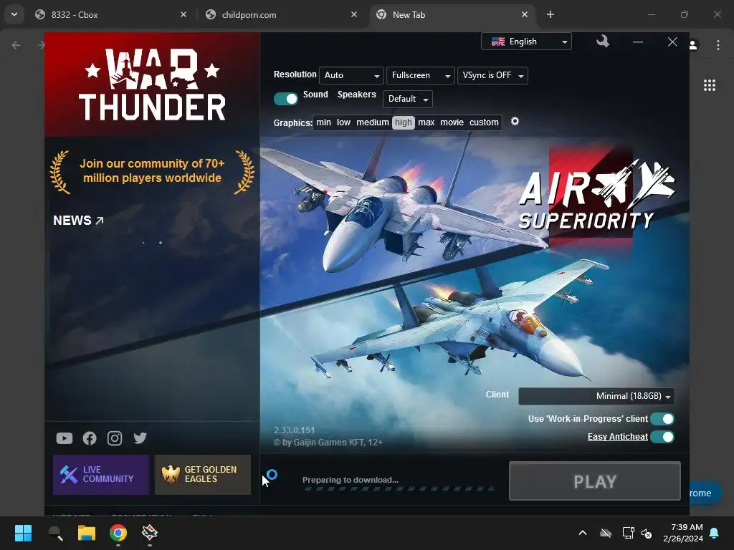
Task: Select the high graphics preset
Action: pos(404,122)
